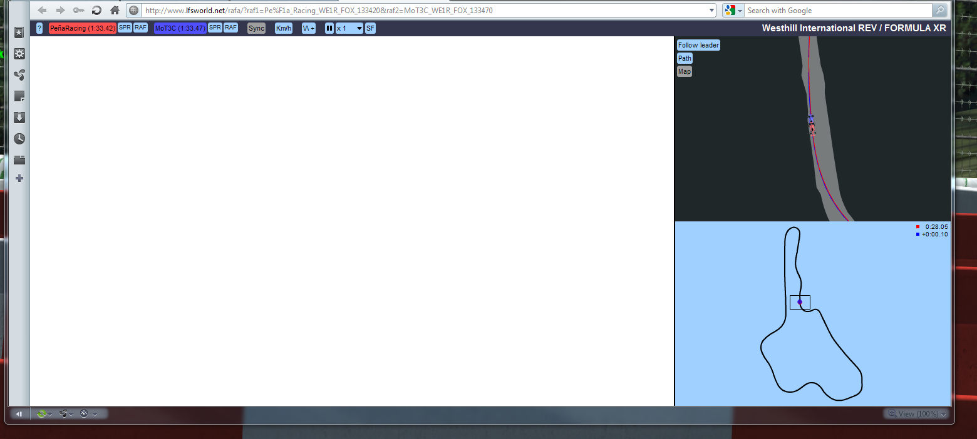The height and width of the screenshot is (439, 977).
Task: Open the Unite panel in sidebar
Action: [19, 75]
